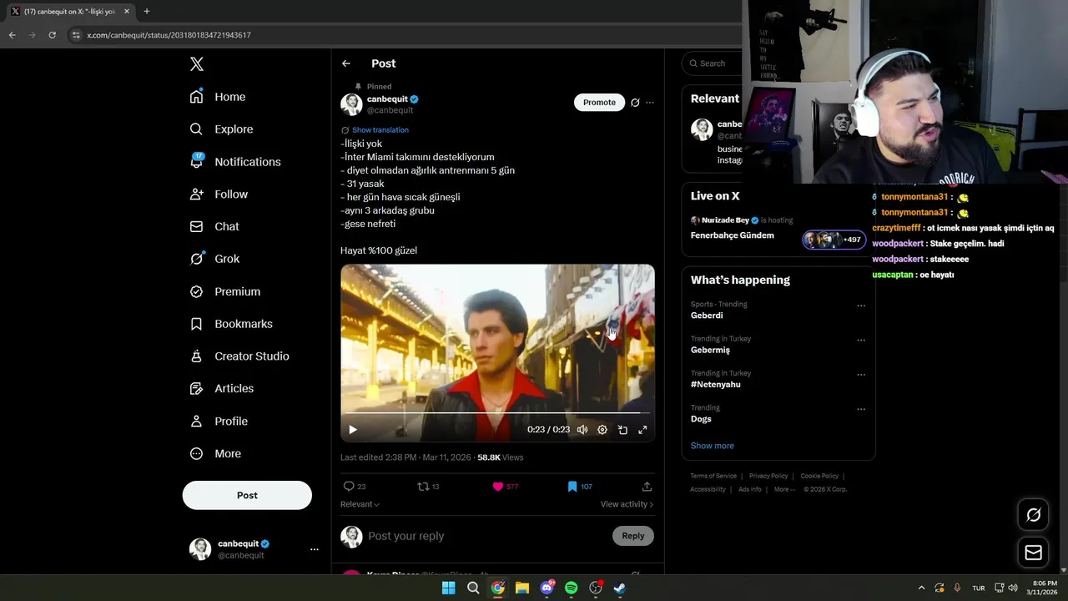1068x601 pixels.
Task: Click the Creator Studio icon
Action: pyautogui.click(x=196, y=356)
